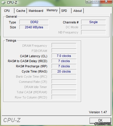
Task: Click the RAS# Precharge (tRP) label
Action: tap(32, 66)
